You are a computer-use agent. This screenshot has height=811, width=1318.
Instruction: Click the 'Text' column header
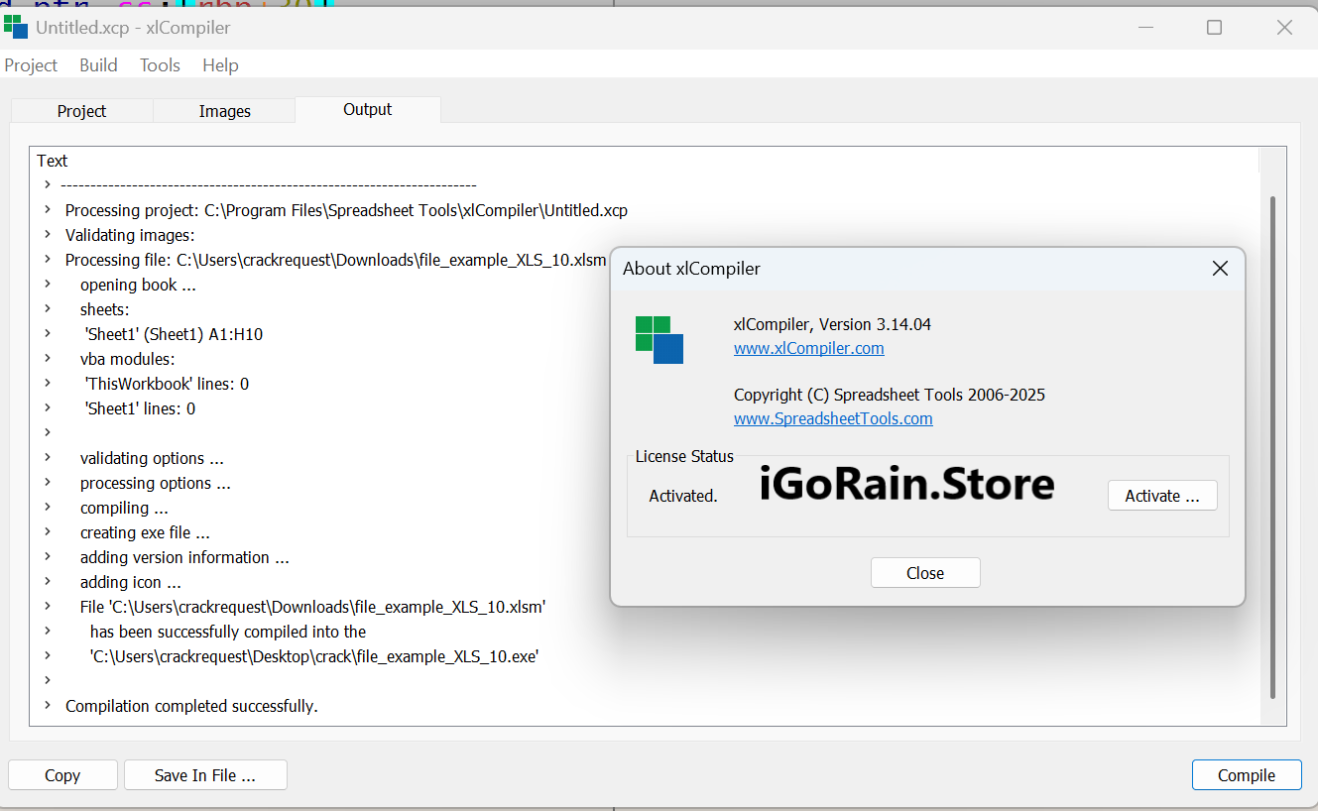53,161
